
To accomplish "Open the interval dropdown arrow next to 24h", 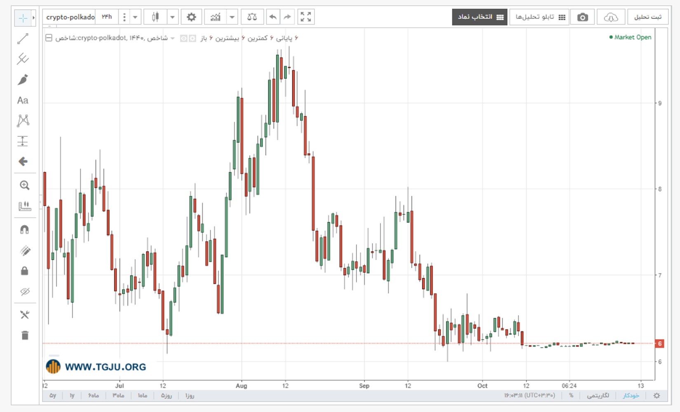I will 135,17.
